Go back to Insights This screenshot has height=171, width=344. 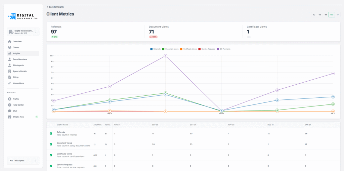coord(55,7)
